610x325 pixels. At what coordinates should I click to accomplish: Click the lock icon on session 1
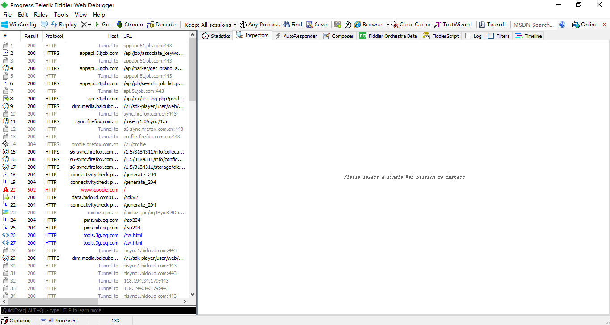[6, 46]
